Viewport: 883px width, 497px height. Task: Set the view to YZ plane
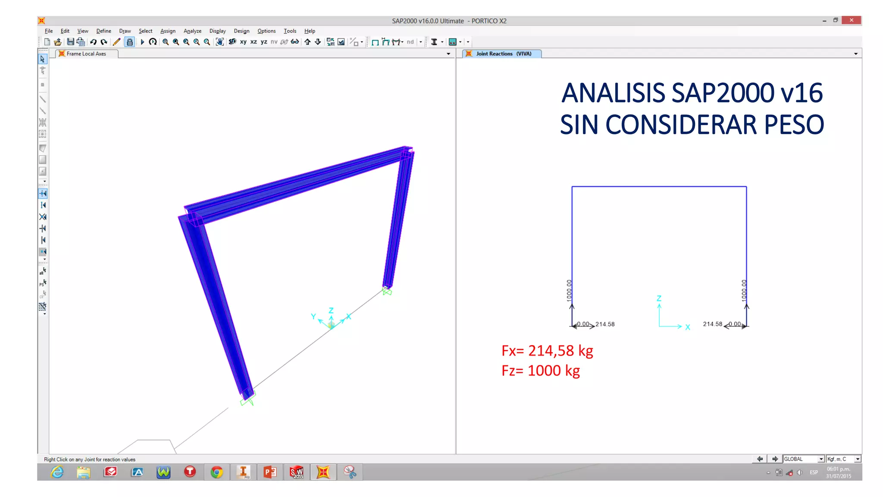(x=264, y=42)
